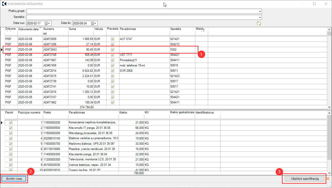The image size is (332, 188).
Task: Sort by Dokumento data column header
Action: click(x=28, y=29)
